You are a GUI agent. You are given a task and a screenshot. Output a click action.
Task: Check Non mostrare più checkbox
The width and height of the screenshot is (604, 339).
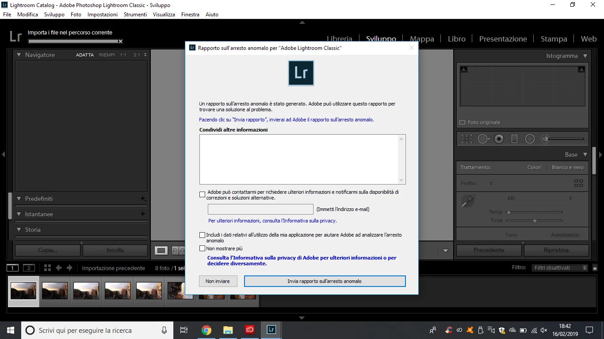pyautogui.click(x=203, y=249)
